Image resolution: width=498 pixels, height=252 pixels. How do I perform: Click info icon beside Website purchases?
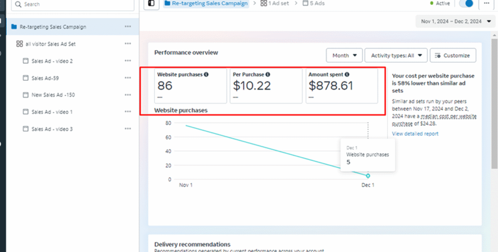pos(206,75)
